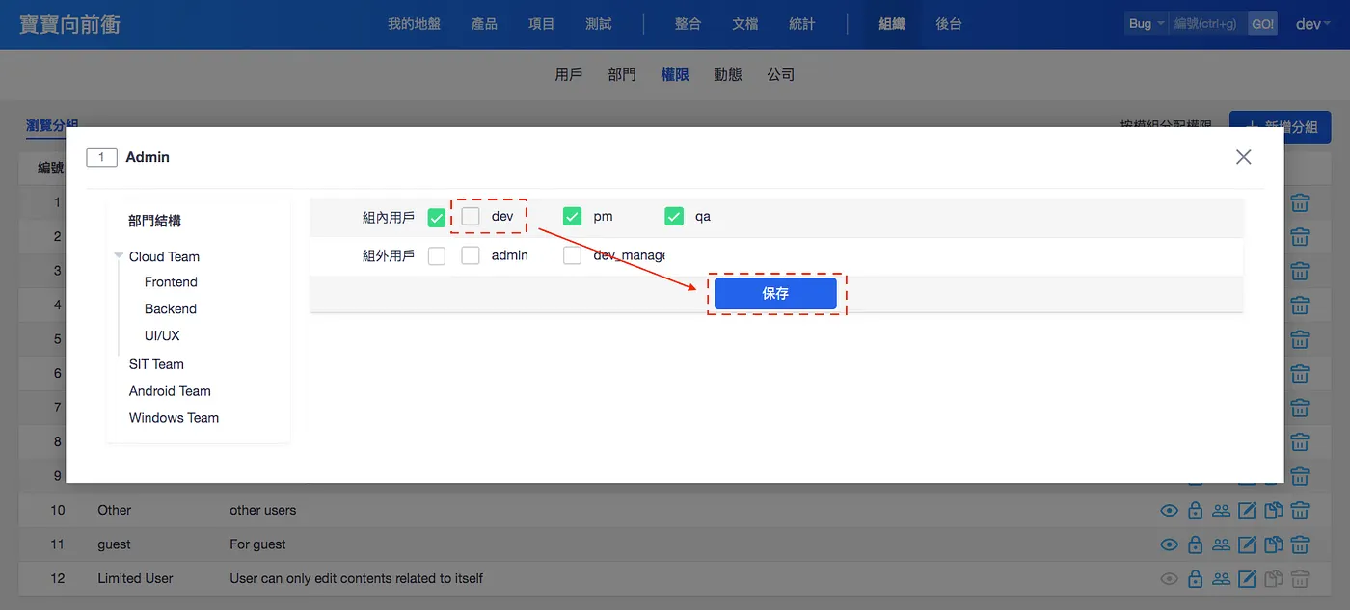Click the trash icon on row 7
1350x610 pixels.
[1300, 408]
